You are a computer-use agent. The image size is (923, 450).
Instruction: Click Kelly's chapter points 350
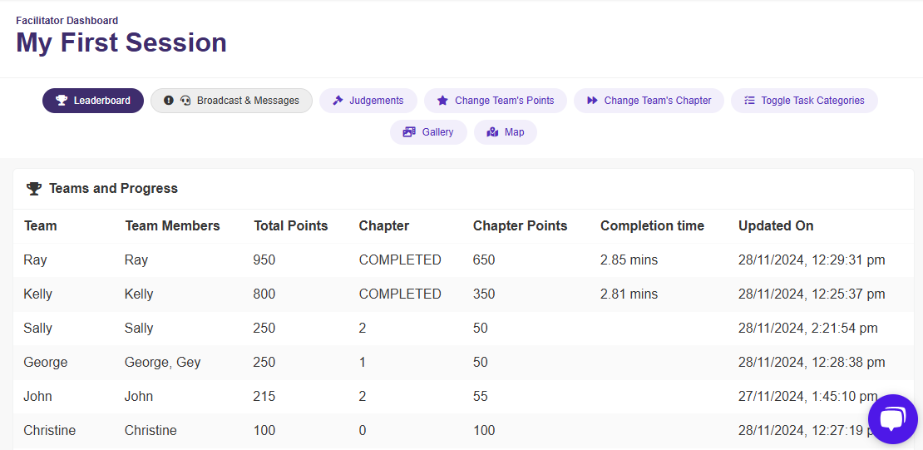(484, 294)
